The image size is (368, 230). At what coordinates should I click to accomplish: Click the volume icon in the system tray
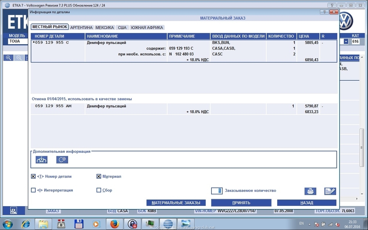(x=337, y=224)
